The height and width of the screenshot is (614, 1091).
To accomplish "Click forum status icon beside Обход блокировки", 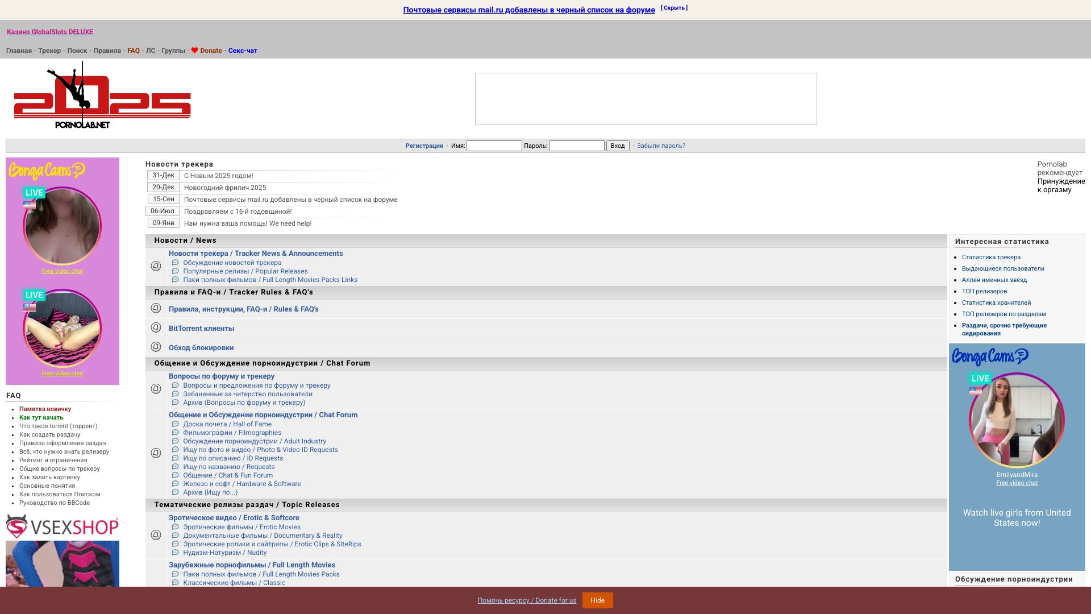I will pos(156,347).
